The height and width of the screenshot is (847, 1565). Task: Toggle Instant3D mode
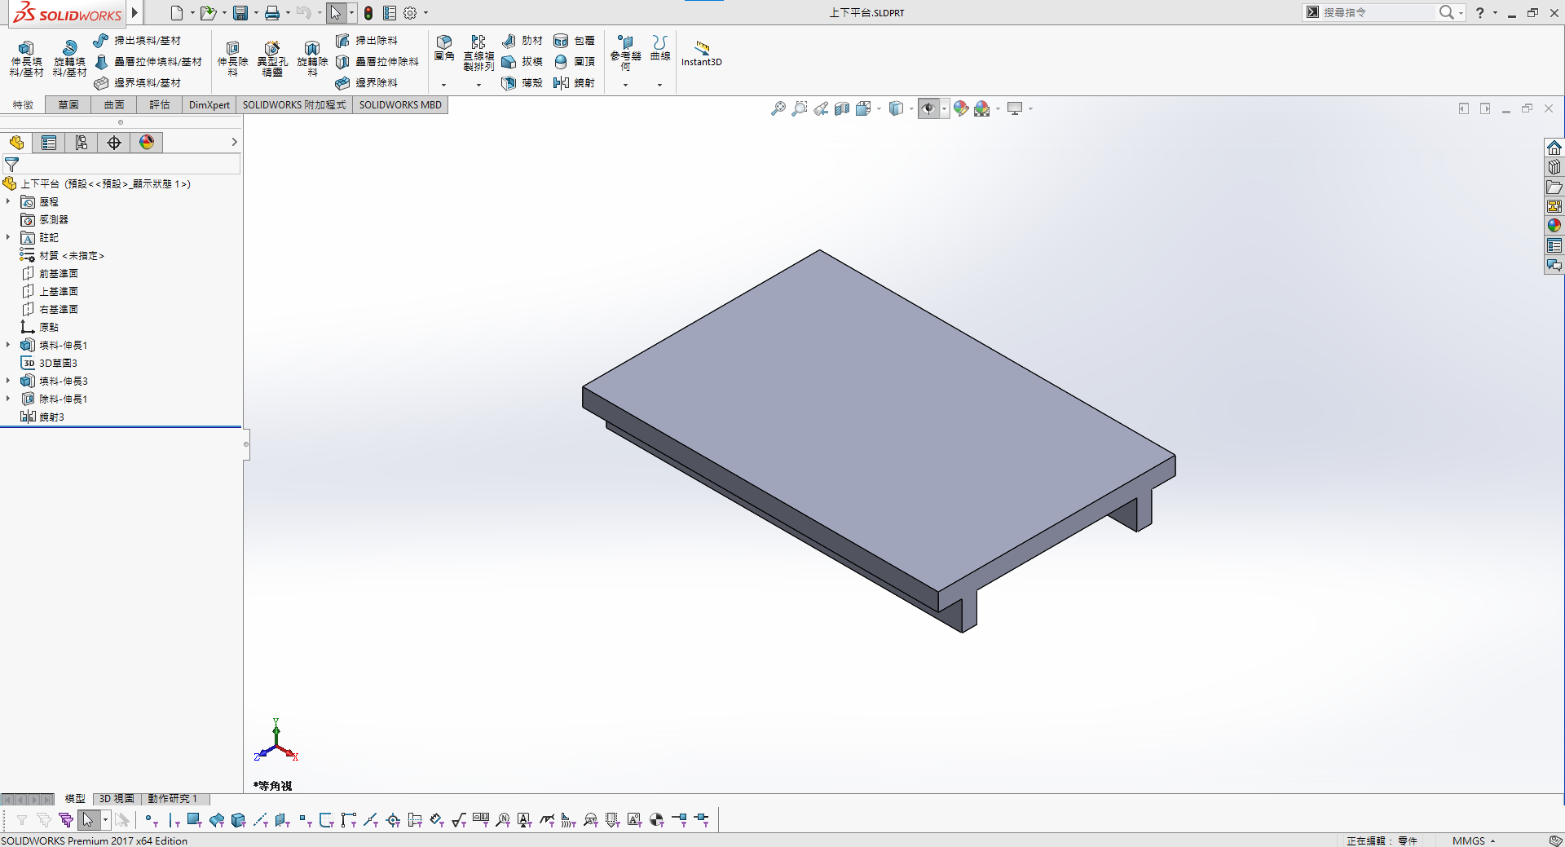coord(702,52)
